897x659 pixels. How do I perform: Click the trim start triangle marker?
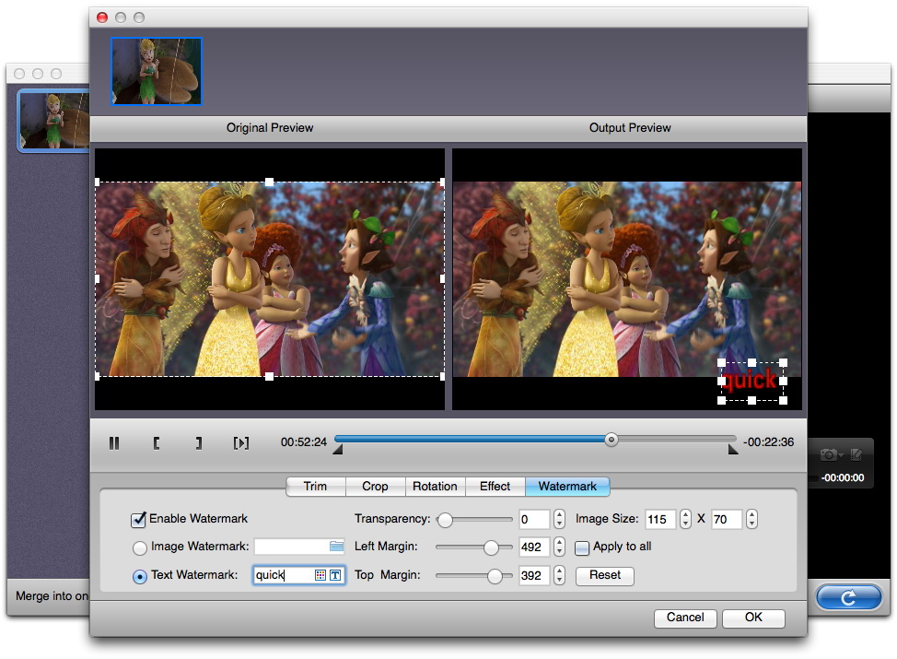(337, 450)
